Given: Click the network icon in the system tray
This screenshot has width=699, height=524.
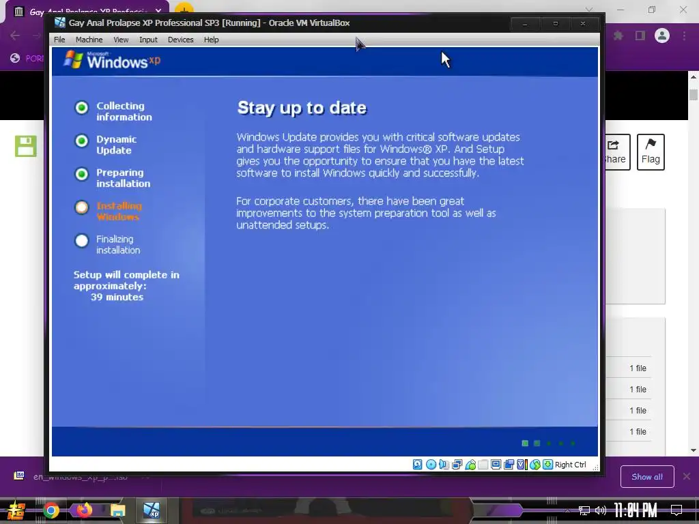Looking at the screenshot, I should click(584, 510).
